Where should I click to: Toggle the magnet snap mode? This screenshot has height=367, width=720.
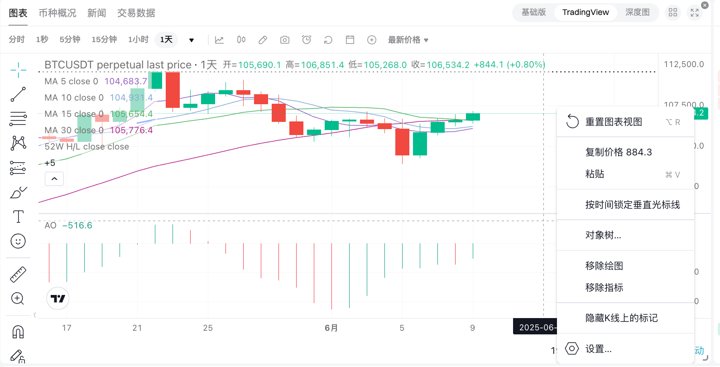(18, 332)
